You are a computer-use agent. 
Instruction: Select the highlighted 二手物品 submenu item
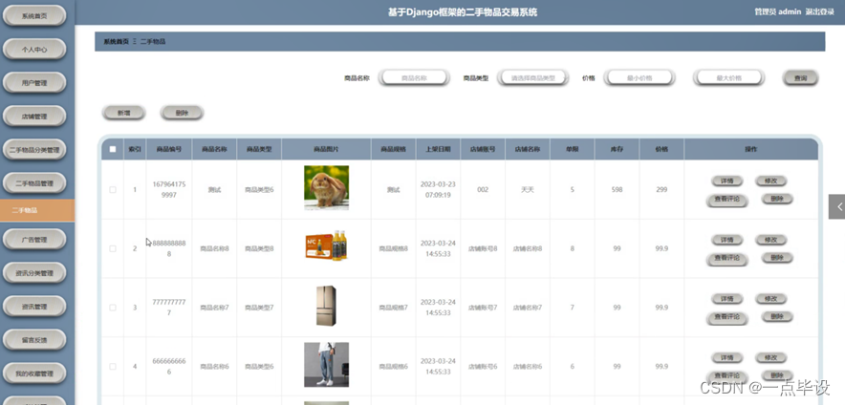[x=37, y=210]
